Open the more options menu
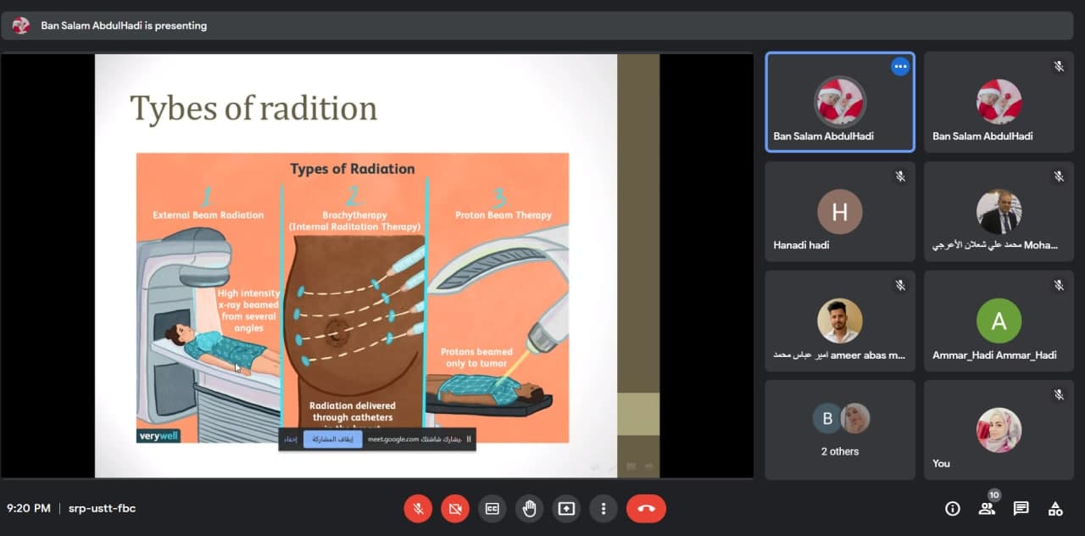This screenshot has height=536, width=1085. coord(604,509)
